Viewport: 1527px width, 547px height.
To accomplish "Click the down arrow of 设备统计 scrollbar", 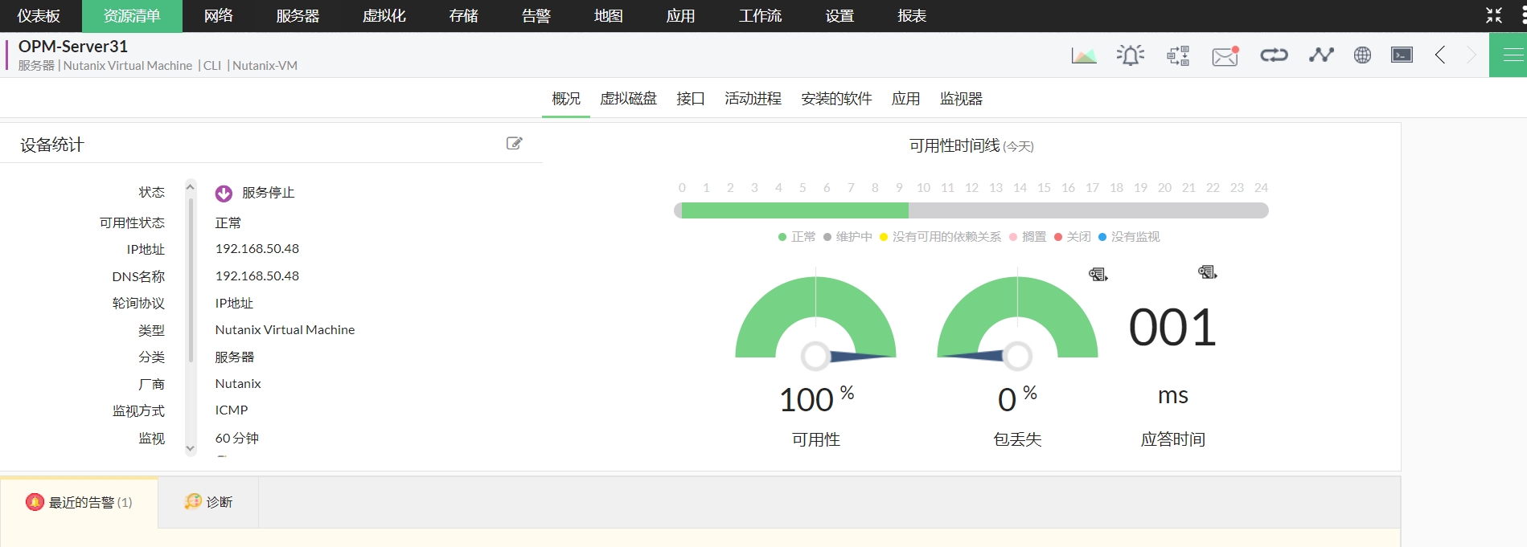I will click(191, 449).
